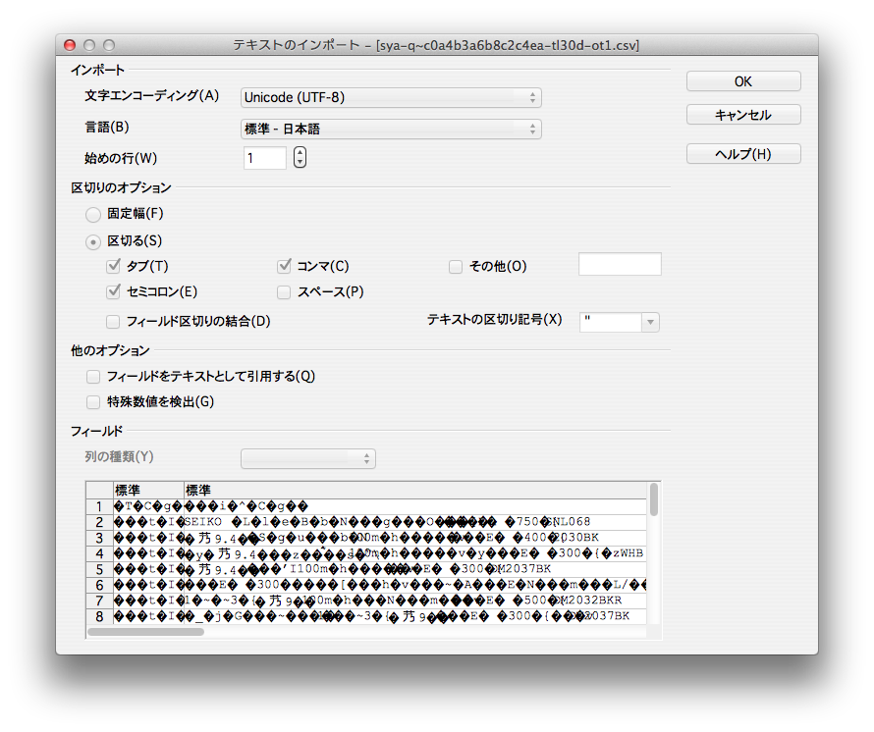Click preview row number 3
This screenshot has width=874, height=732.
pos(99,538)
